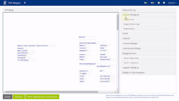Open the Belegkopf-Infos subsection
Viewport: 179px width, 101px height.
(x=149, y=20)
